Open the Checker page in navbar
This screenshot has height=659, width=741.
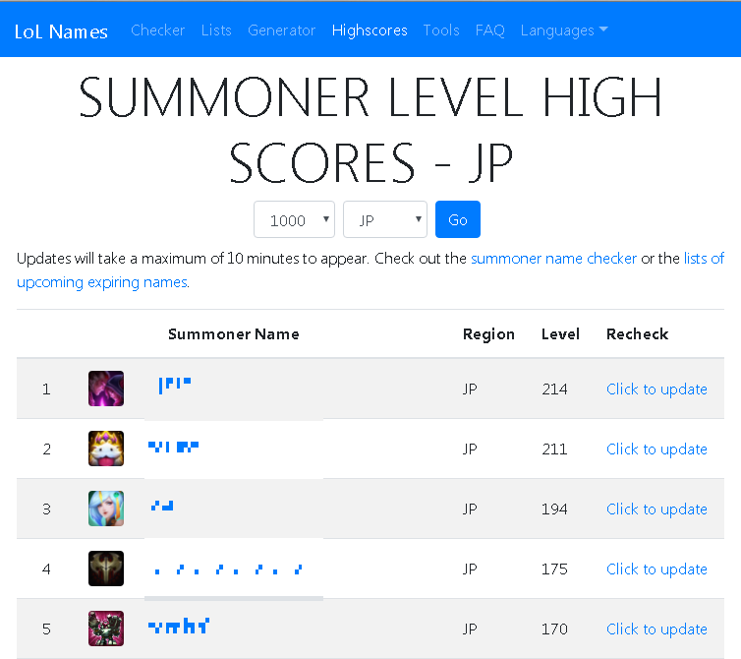[x=158, y=30]
